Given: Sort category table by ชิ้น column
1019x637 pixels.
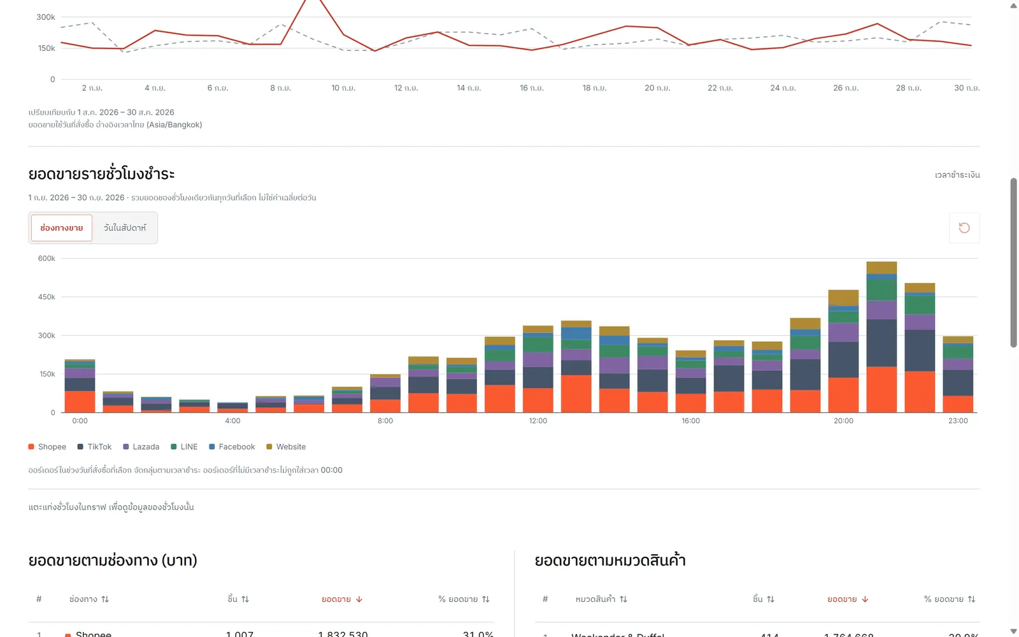Looking at the screenshot, I should [x=764, y=599].
